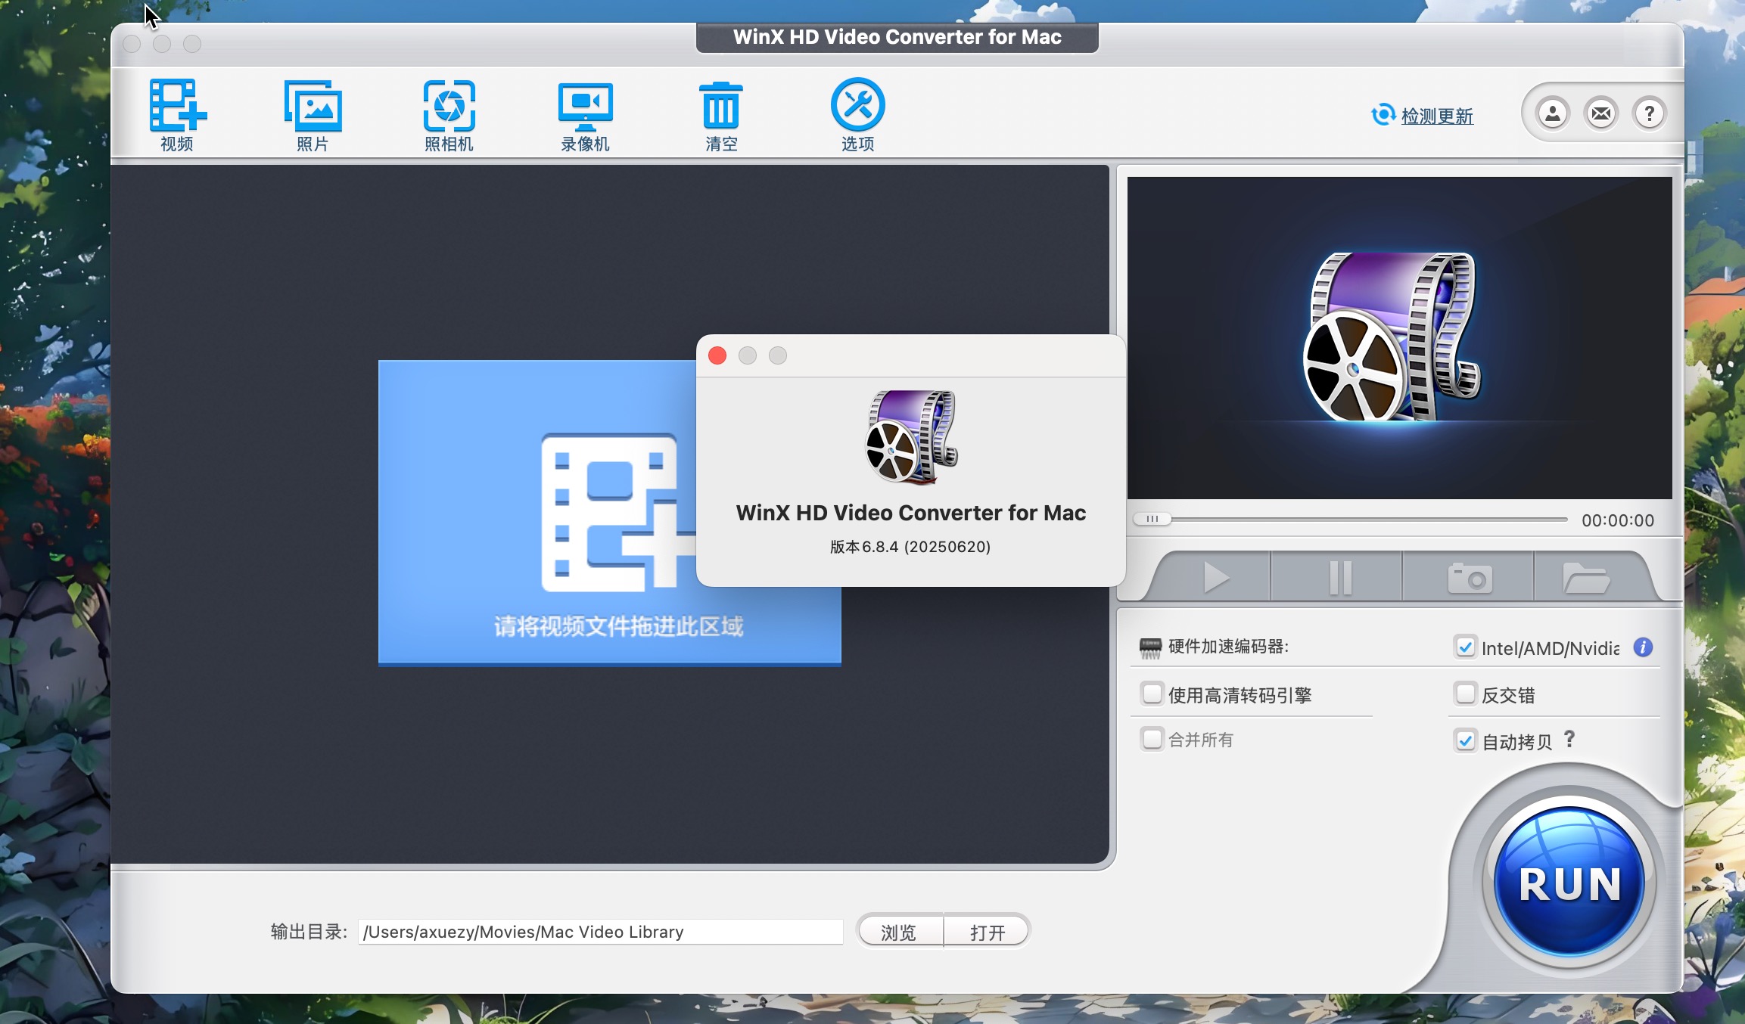
Task: Start conversion with the RUN button
Action: (x=1569, y=882)
